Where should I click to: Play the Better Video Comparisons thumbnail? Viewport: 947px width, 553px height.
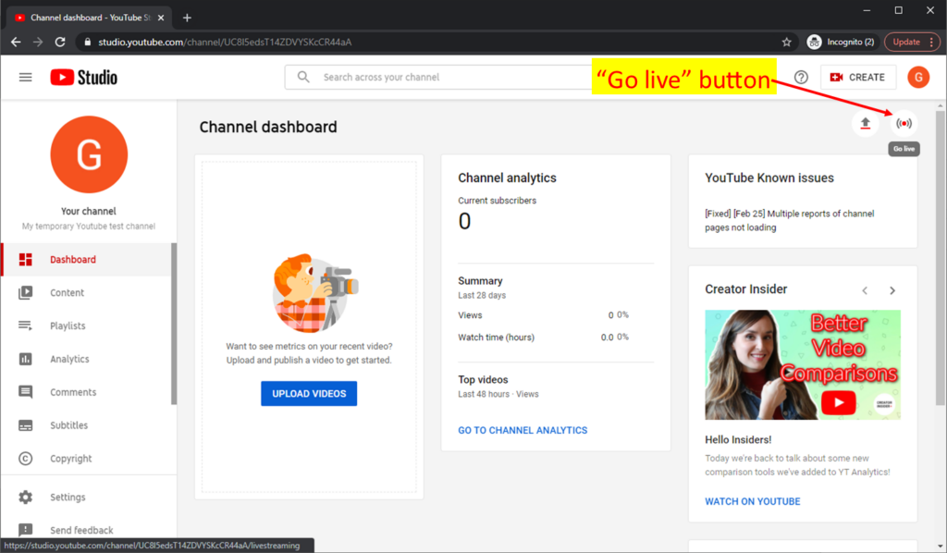click(x=803, y=364)
